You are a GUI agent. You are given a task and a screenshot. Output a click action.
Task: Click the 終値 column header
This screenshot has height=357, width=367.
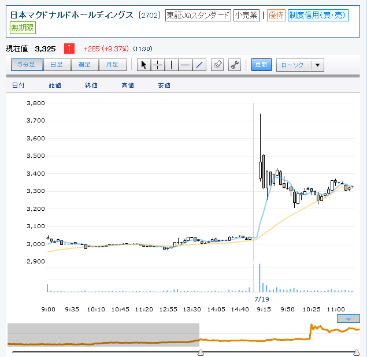click(x=91, y=85)
